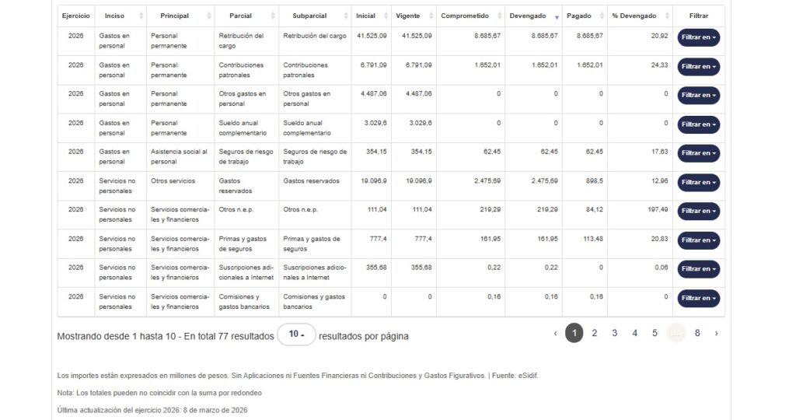
Task: Open Filtrar en for Comisiones y gastos bancarios
Action: (x=698, y=298)
